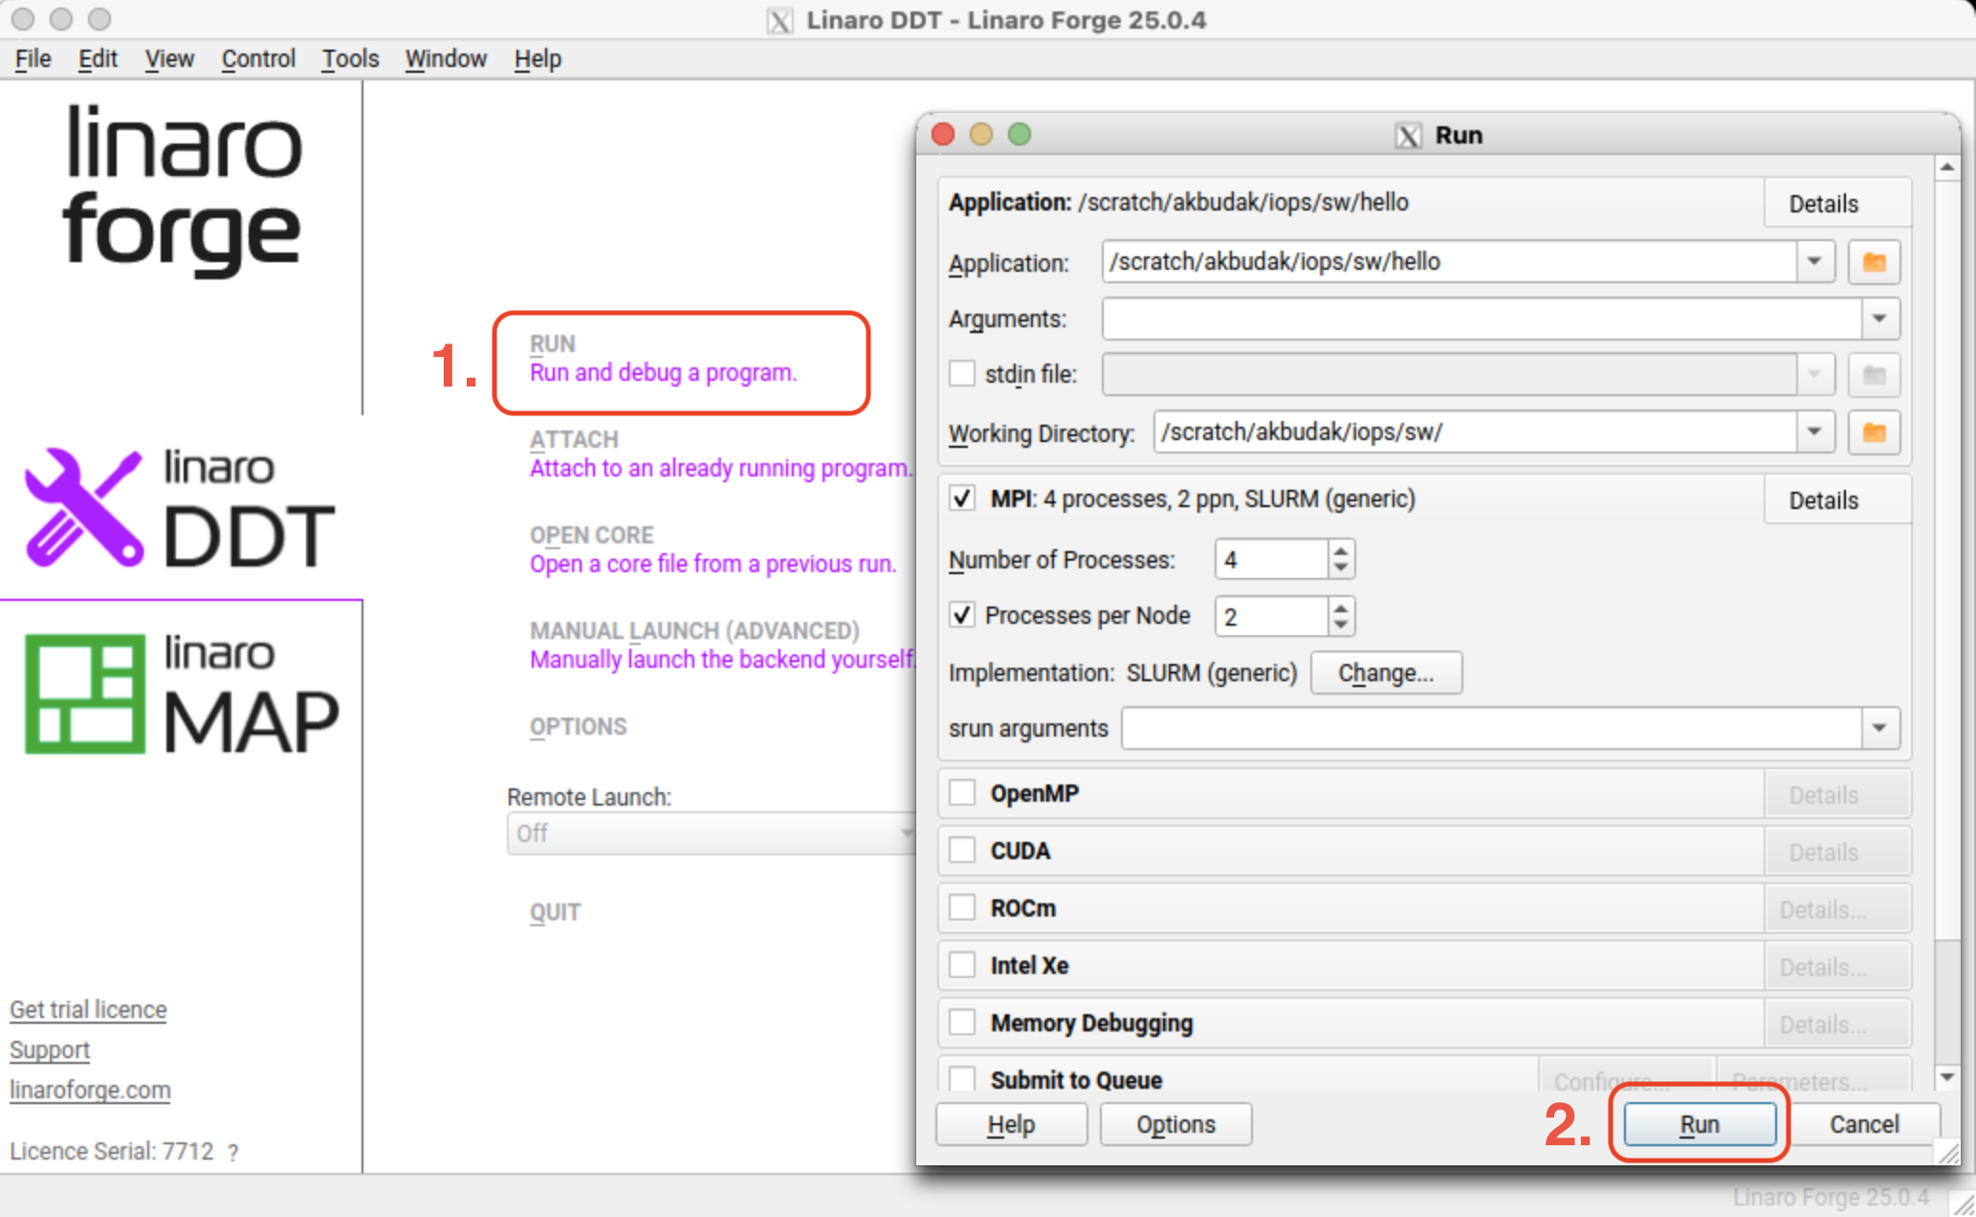Click the Run dialog scroll down arrow

[x=1947, y=1077]
